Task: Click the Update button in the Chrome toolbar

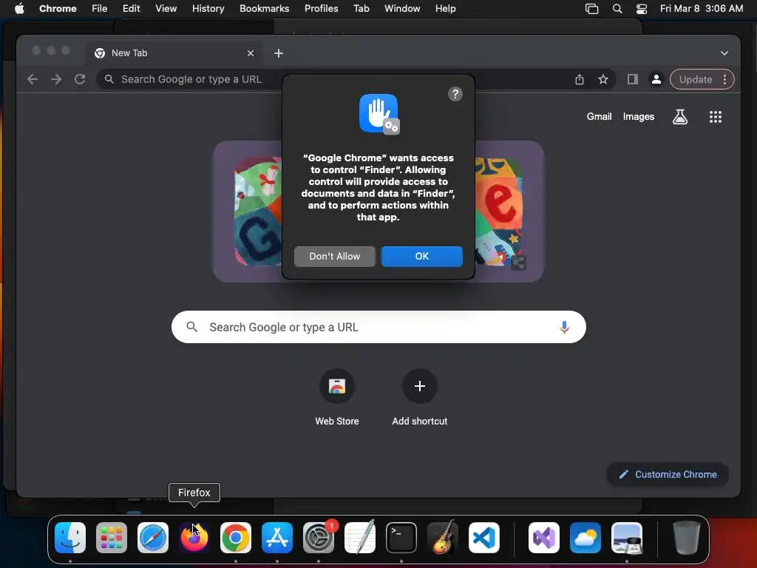Action: point(695,79)
